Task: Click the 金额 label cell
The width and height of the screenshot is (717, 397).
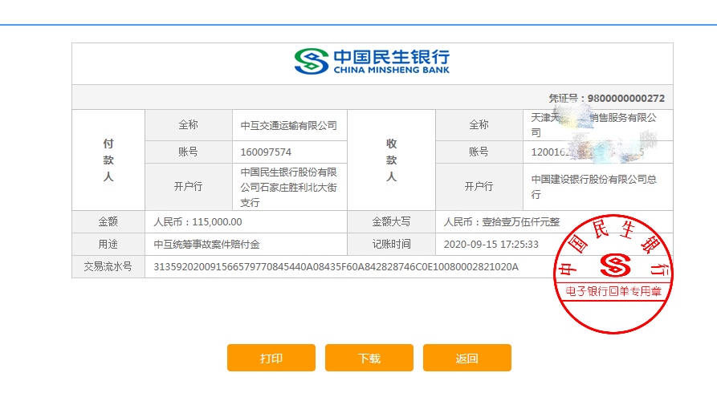Action: tap(108, 222)
